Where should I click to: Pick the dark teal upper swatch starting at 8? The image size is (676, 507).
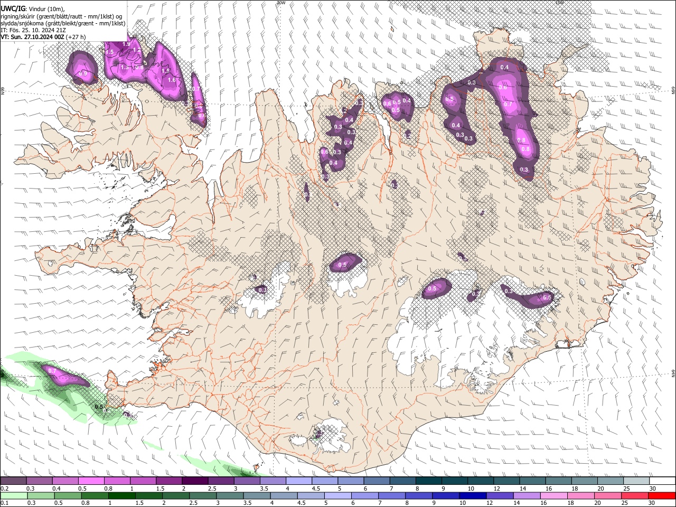point(428,481)
